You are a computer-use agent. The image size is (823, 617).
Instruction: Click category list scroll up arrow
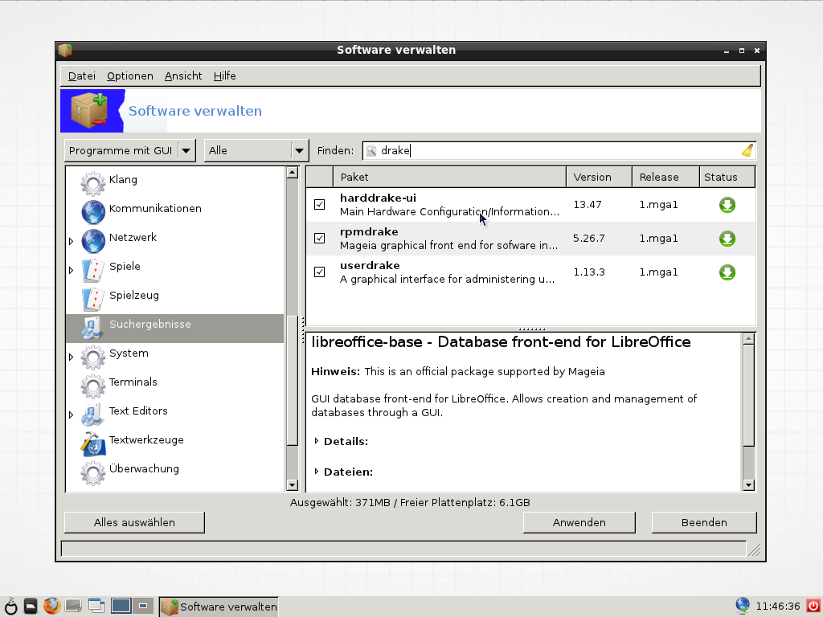coord(293,172)
